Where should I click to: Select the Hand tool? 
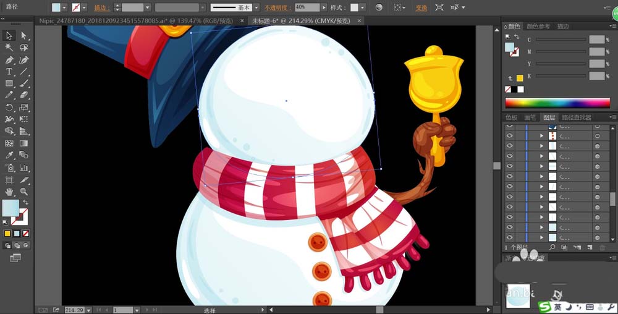[x=9, y=192]
